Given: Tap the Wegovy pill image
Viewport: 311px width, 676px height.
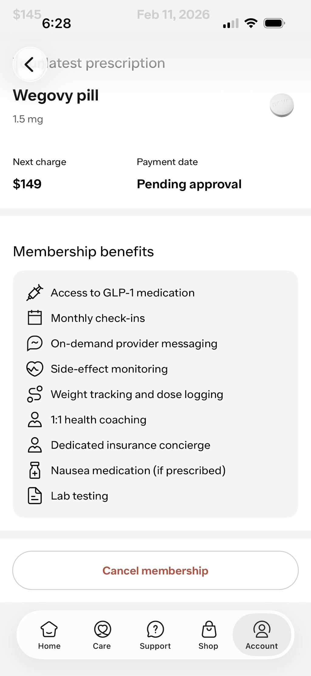Looking at the screenshot, I should click(x=282, y=105).
